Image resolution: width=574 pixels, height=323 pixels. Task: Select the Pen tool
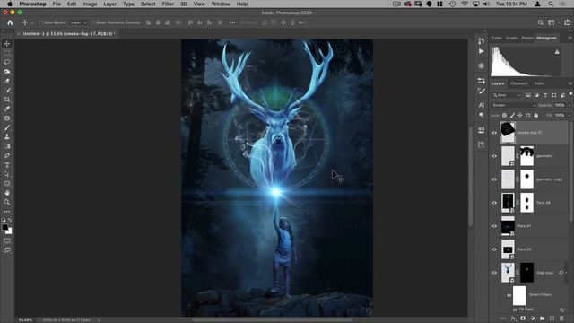[7, 155]
